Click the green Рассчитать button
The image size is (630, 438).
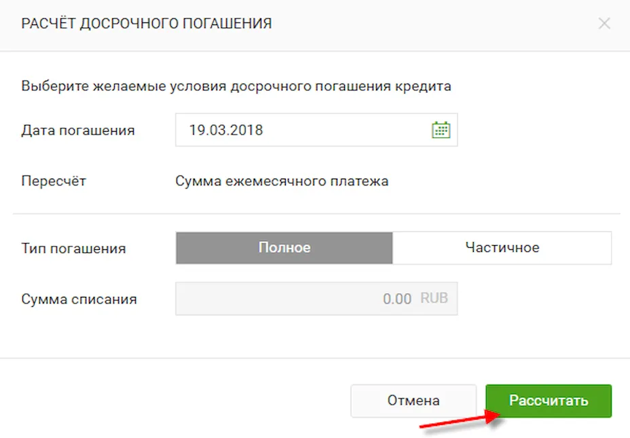pos(549,401)
